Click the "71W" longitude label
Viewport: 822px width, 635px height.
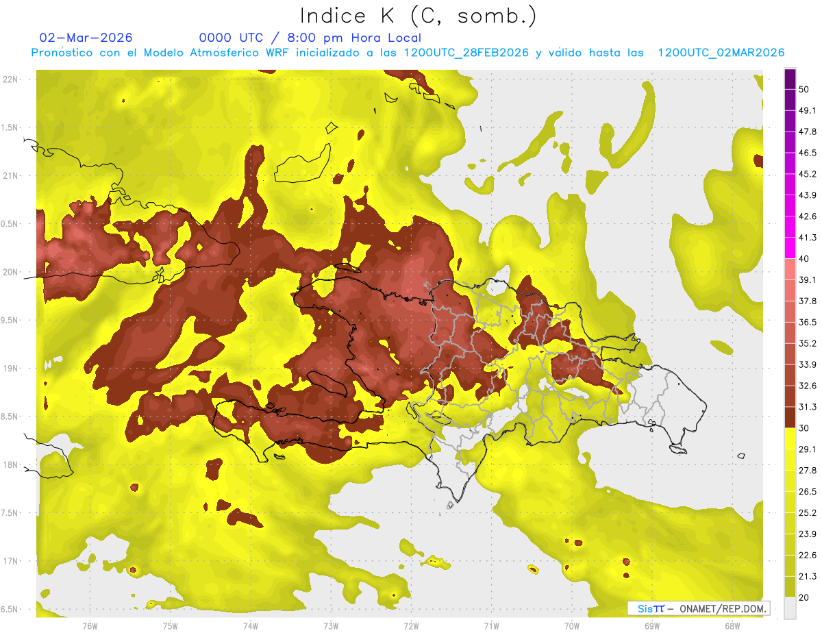[x=491, y=625]
